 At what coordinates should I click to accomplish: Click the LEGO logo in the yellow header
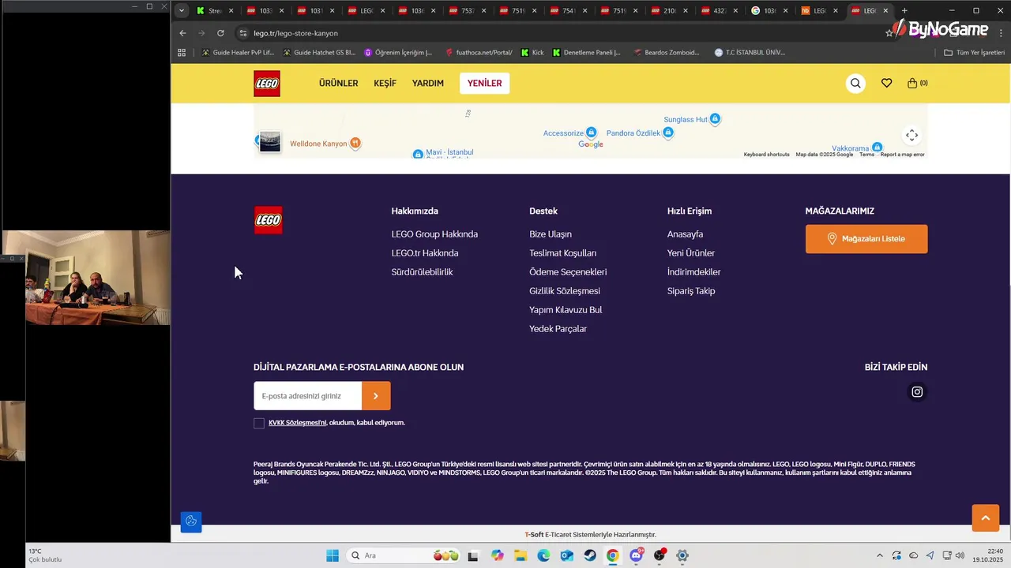click(x=267, y=84)
